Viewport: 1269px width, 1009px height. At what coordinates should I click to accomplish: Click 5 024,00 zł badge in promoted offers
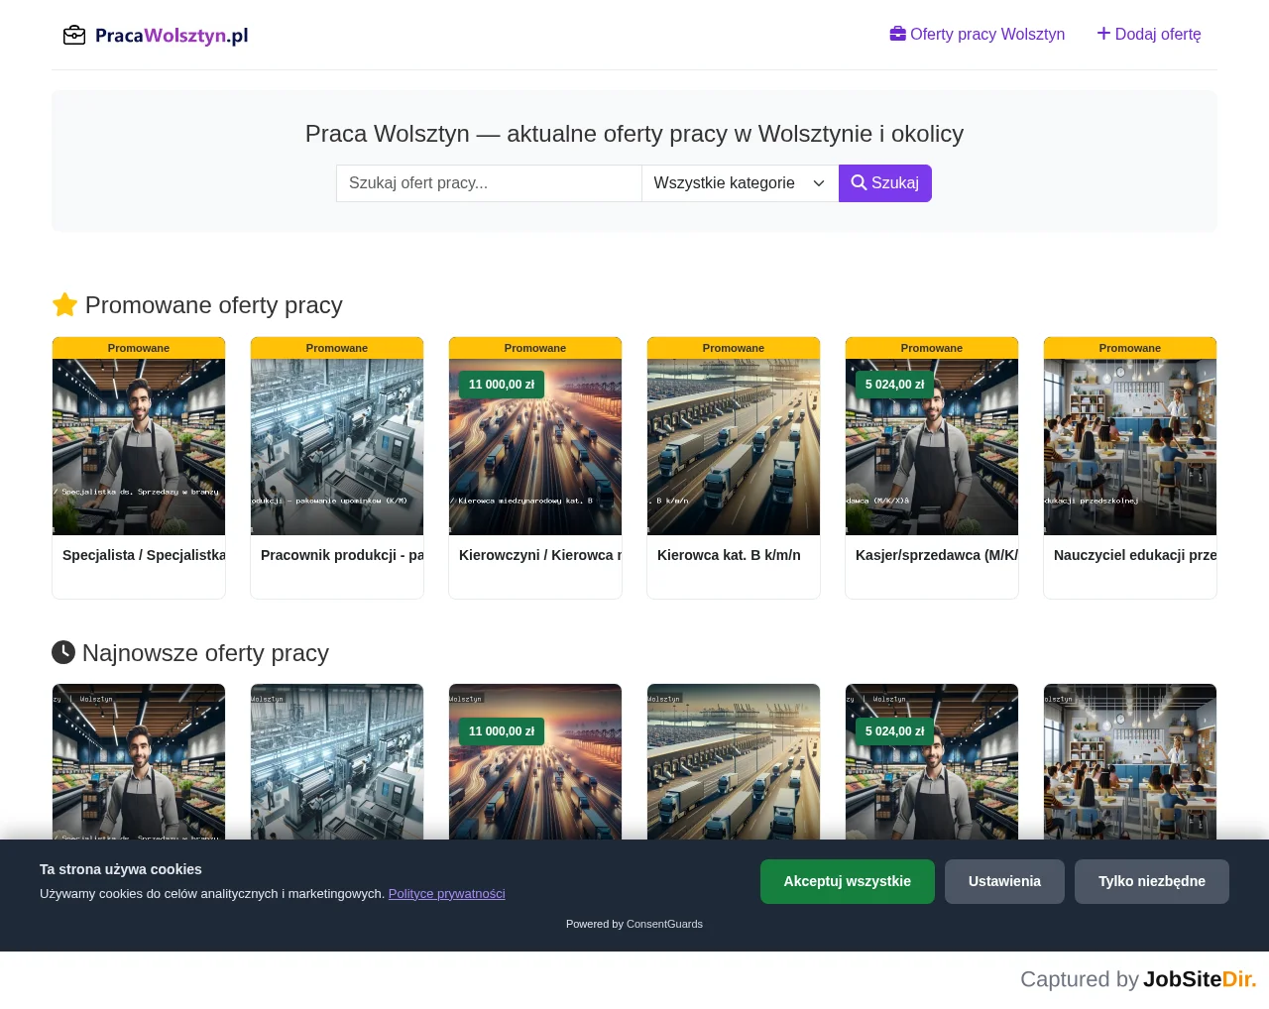coord(894,385)
